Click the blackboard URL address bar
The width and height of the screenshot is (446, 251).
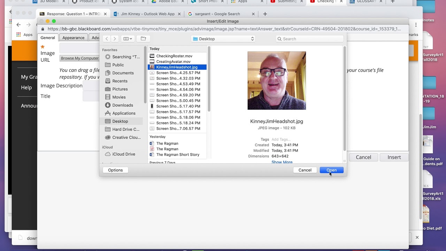(224, 29)
